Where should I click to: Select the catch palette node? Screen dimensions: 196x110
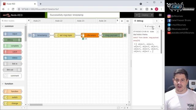[13, 52]
